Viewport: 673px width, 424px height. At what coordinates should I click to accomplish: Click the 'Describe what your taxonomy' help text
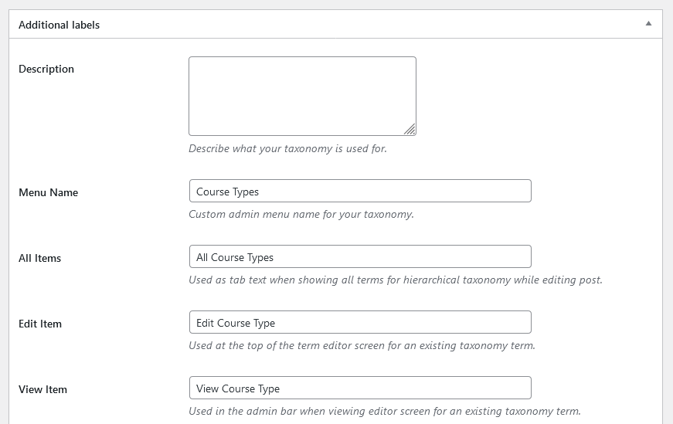tap(287, 149)
